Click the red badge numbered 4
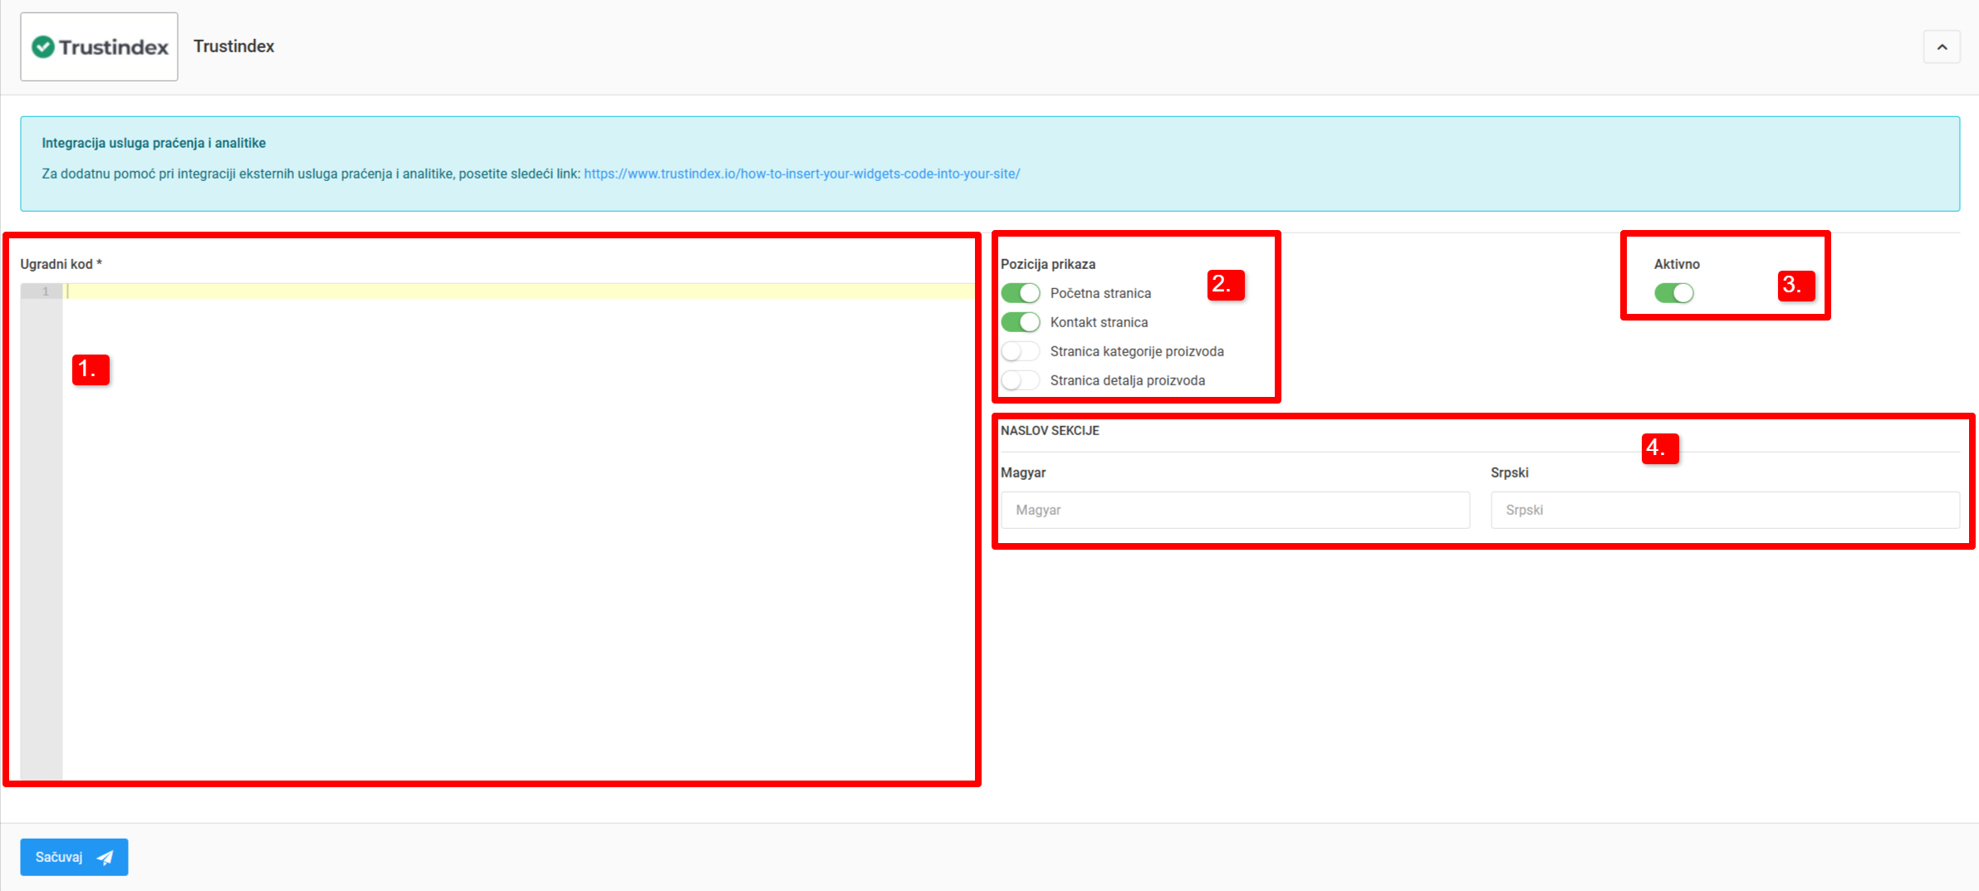 (x=1659, y=448)
